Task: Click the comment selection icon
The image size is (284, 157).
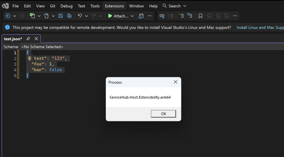Action: 162,16
